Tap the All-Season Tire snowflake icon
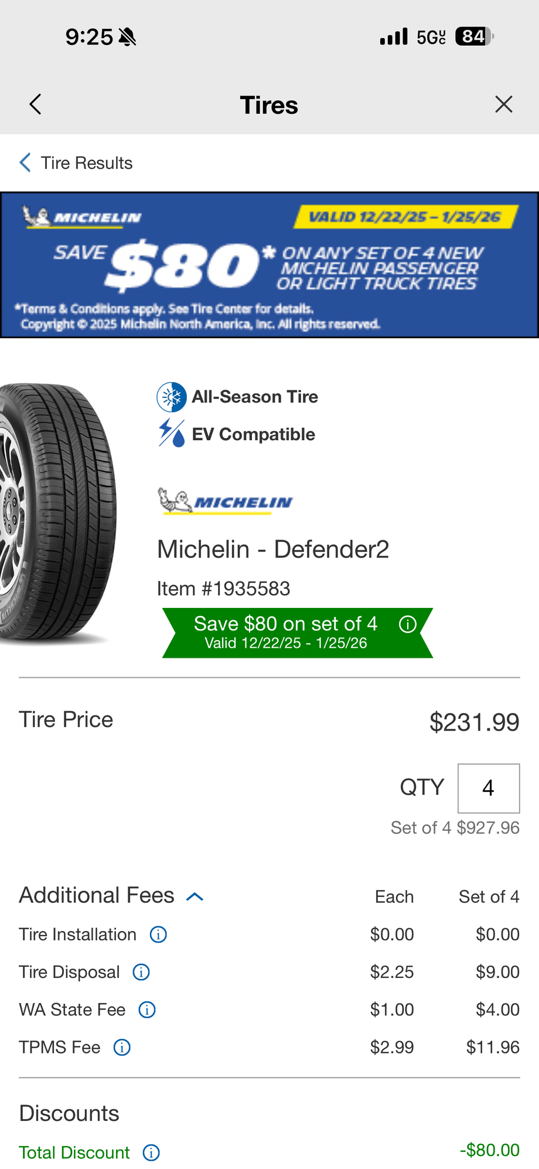 pyautogui.click(x=171, y=397)
